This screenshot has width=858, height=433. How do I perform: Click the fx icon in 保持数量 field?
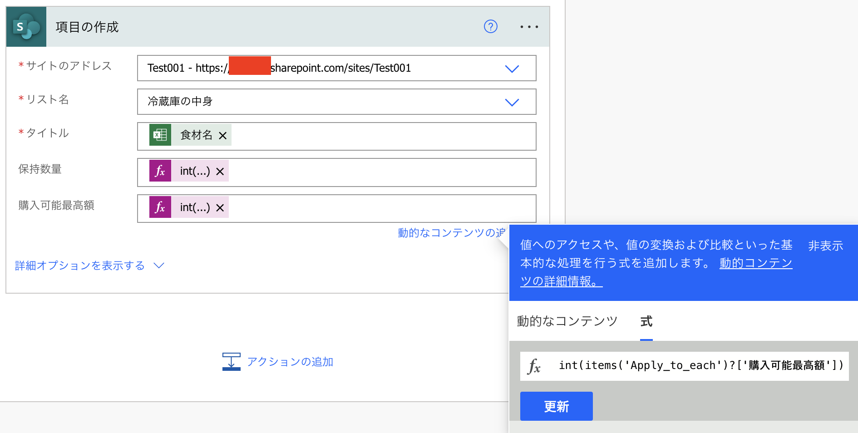[160, 171]
